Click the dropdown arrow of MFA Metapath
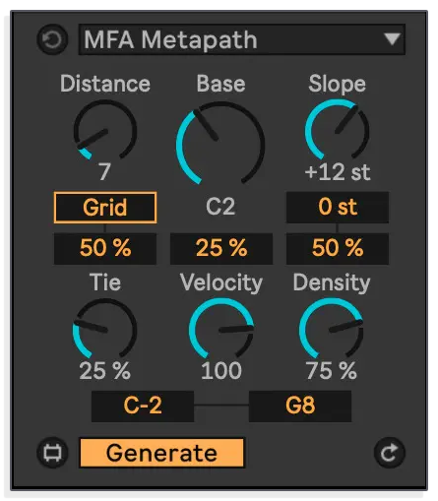Viewport: 438px width, 501px height. 392,38
